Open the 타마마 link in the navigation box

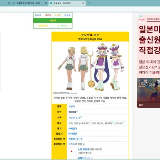coord(38,15)
